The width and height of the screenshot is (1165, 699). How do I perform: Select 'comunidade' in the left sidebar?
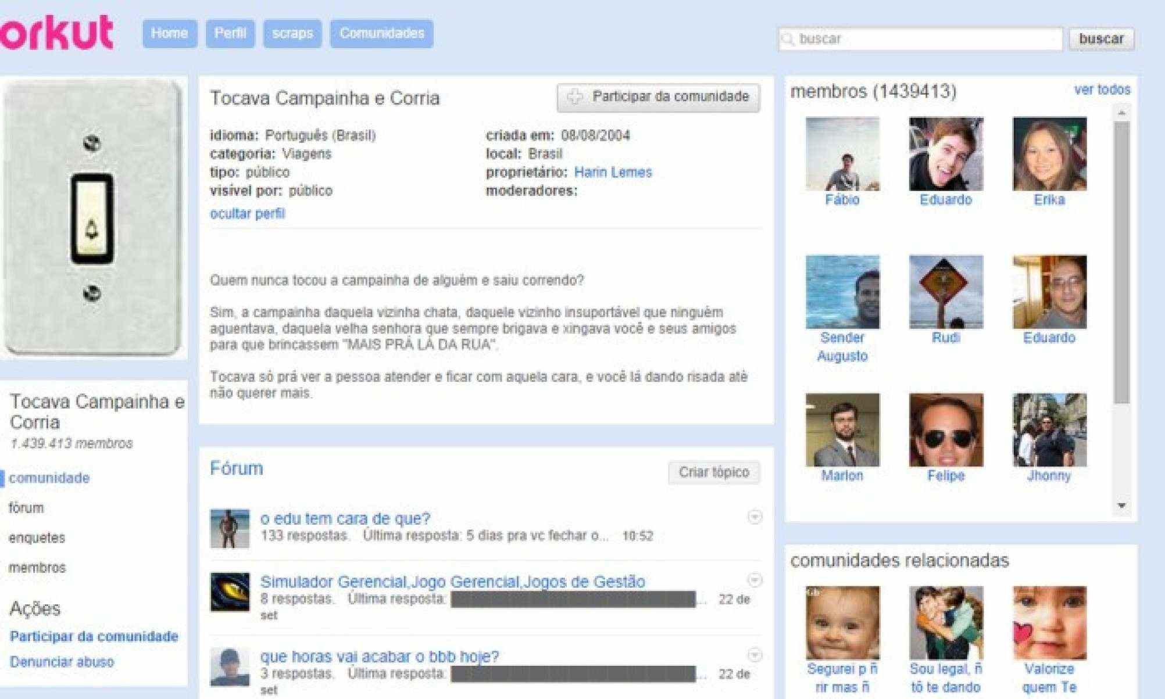[51, 478]
